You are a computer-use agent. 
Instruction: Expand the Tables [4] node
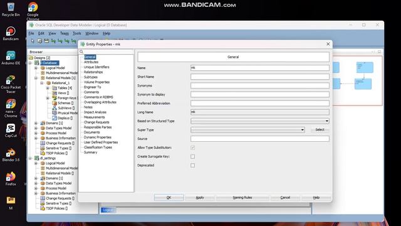(x=48, y=88)
